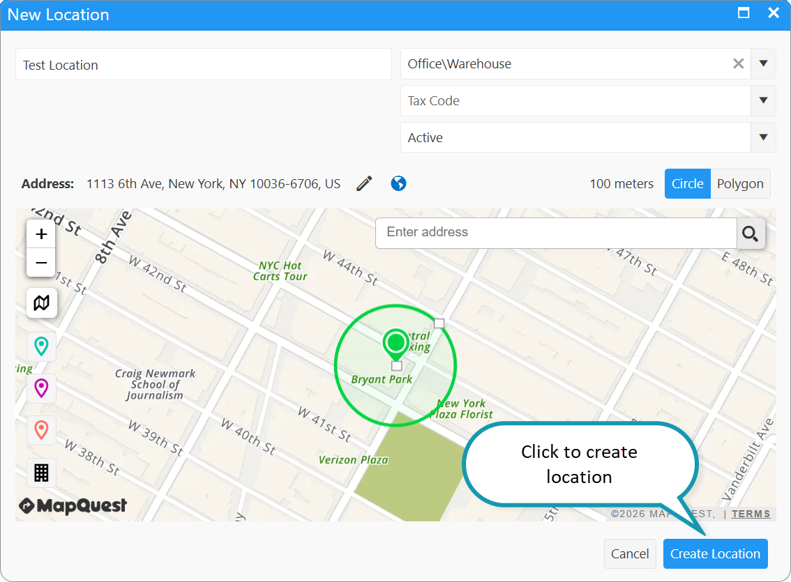Viewport: 791px width, 582px height.
Task: Click the teal location pin icon
Action: 41,346
